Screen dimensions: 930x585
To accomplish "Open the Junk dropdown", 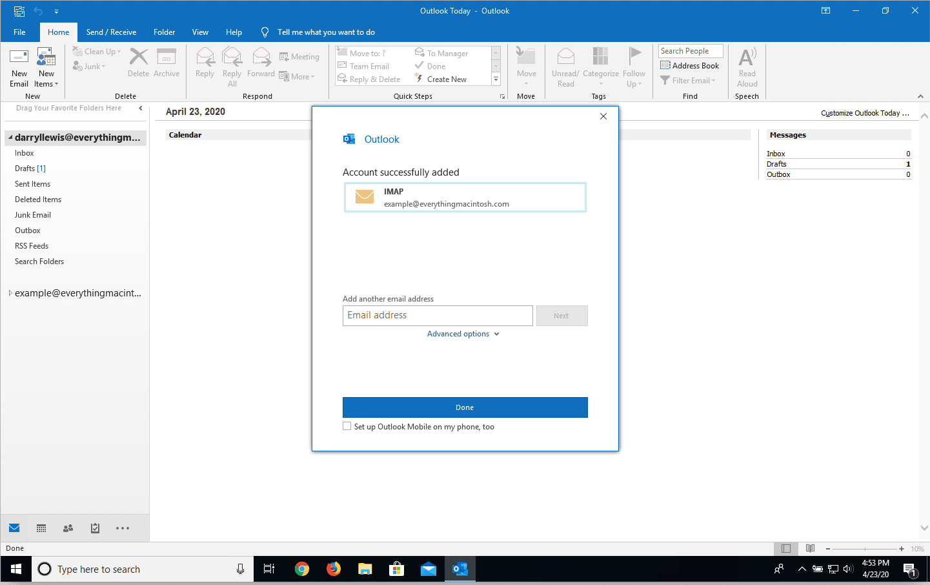I will (x=89, y=67).
